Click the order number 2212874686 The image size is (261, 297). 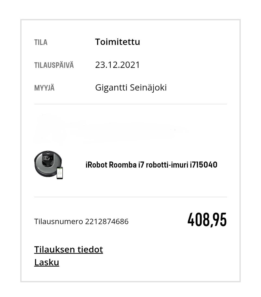coord(107,221)
